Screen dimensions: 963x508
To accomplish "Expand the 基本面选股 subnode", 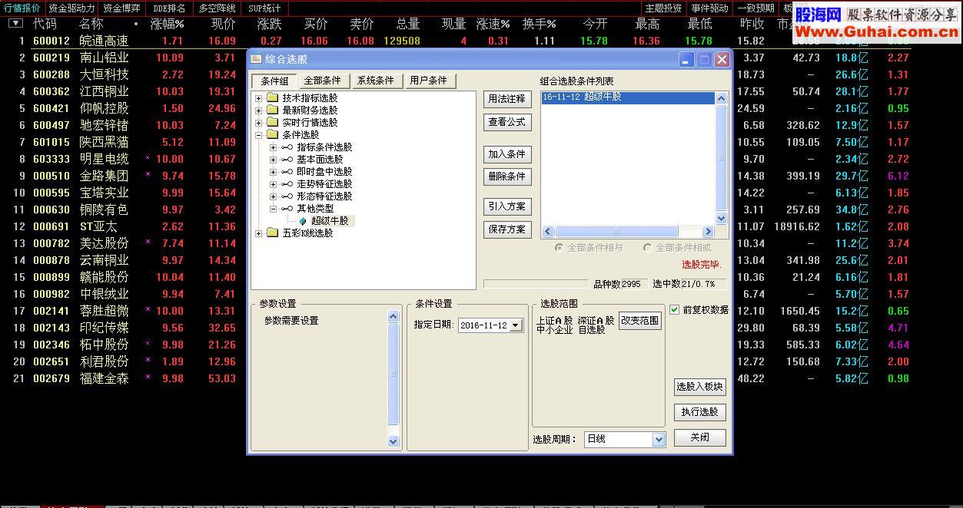I will tap(274, 160).
